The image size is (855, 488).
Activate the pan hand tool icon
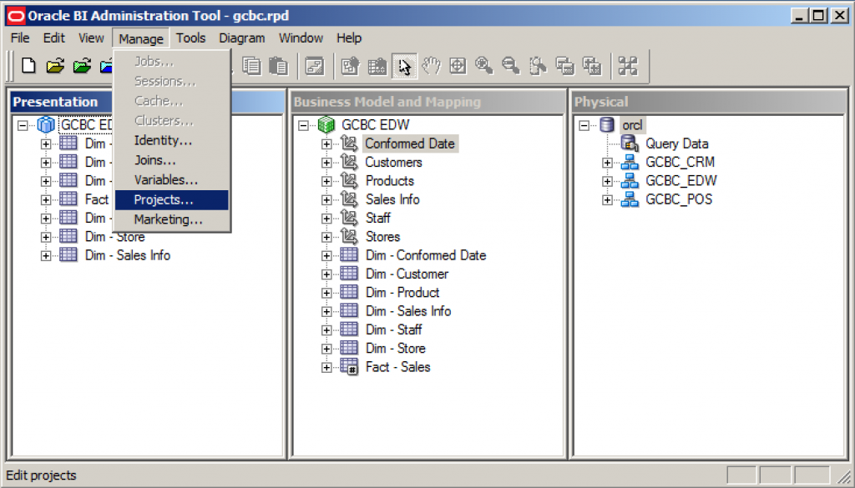(431, 65)
